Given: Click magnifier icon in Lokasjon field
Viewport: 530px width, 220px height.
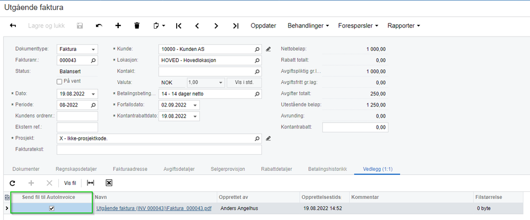Looking at the screenshot, I should pos(257,60).
